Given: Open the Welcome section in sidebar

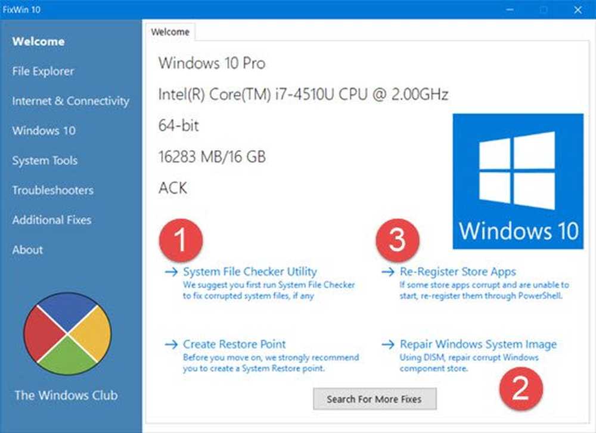Looking at the screenshot, I should point(38,42).
